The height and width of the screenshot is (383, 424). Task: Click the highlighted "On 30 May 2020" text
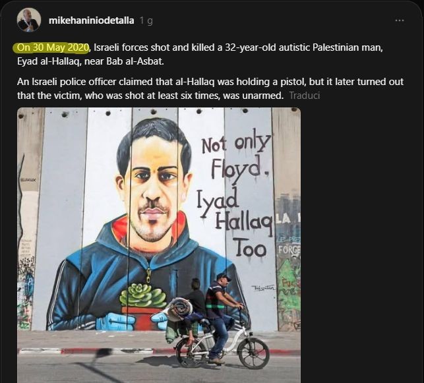tap(52, 48)
